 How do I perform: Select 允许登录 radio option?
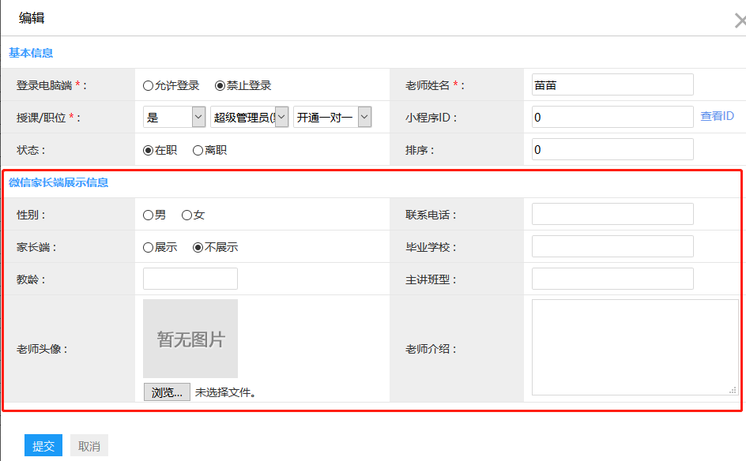pos(148,85)
